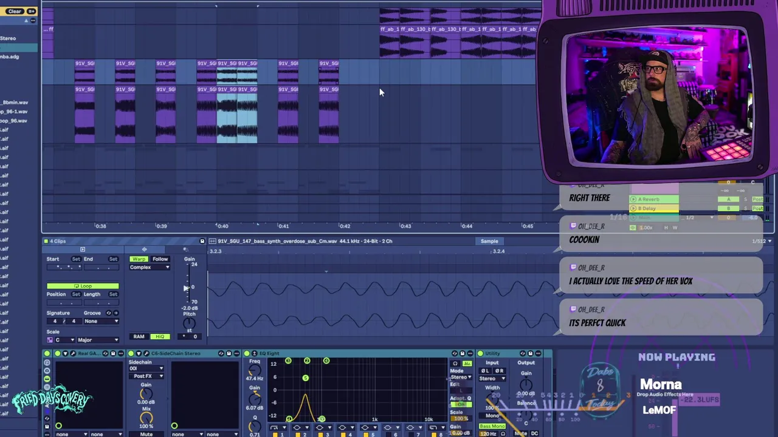Open the clip audio sample tab
This screenshot has width=778, height=437.
click(144, 249)
